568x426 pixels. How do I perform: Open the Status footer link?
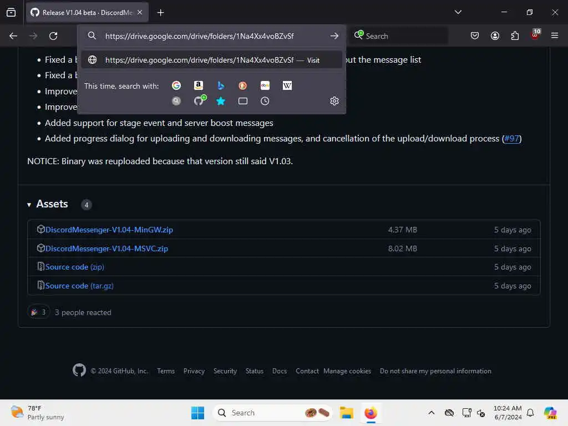[x=254, y=371]
